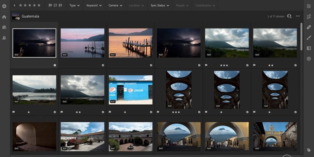This screenshot has width=314, height=157.
Task: Set the fifth star in rating filter
Action: 39,5
